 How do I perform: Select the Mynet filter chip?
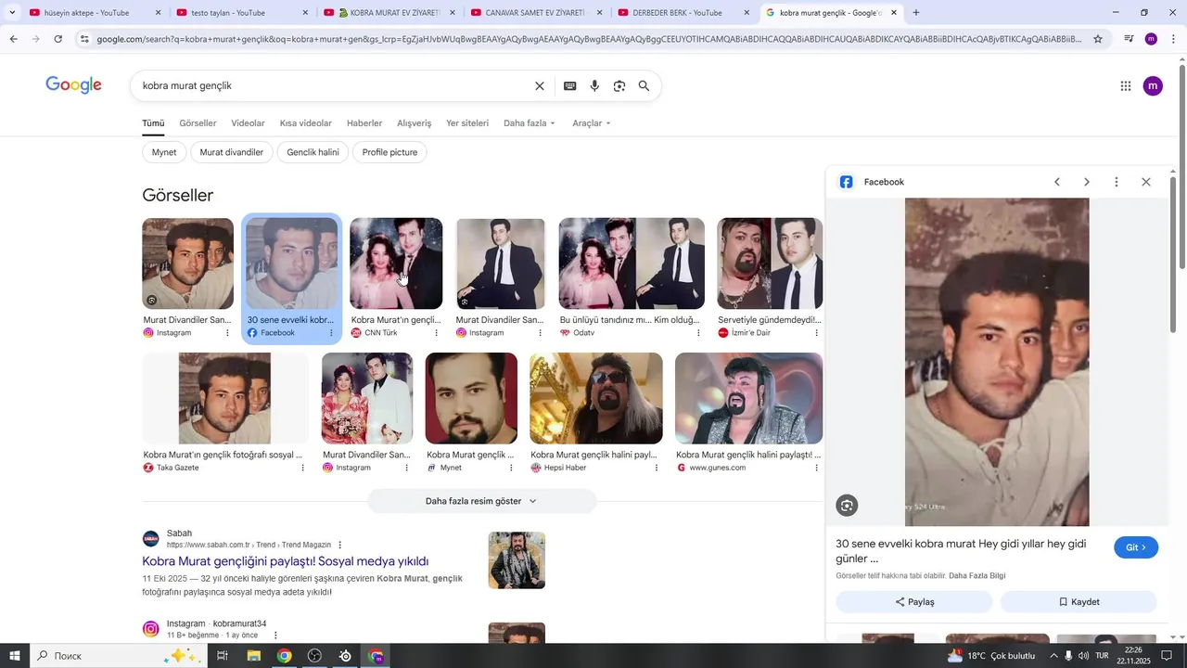(x=164, y=152)
